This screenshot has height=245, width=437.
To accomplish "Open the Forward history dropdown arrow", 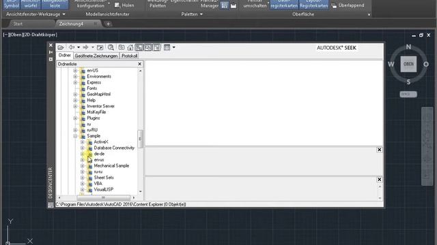I will (x=93, y=48).
